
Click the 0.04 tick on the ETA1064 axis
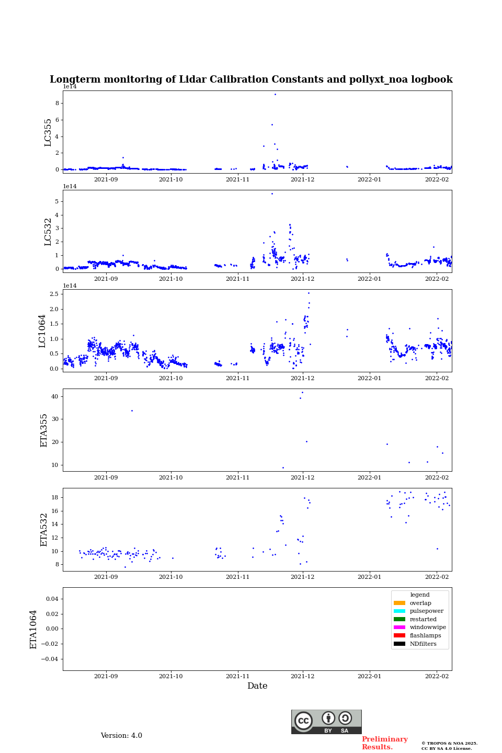tap(52, 599)
